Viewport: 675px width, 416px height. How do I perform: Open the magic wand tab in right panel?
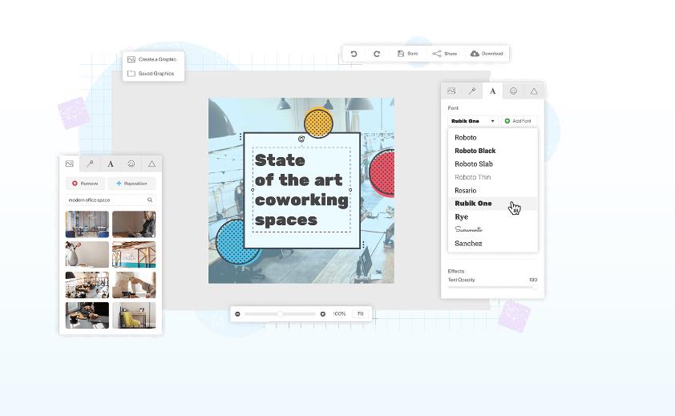click(472, 91)
